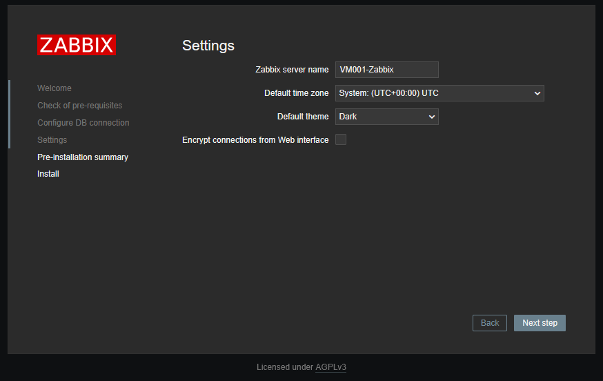
Task: Click the 'Default time zone' label
Action: [296, 93]
